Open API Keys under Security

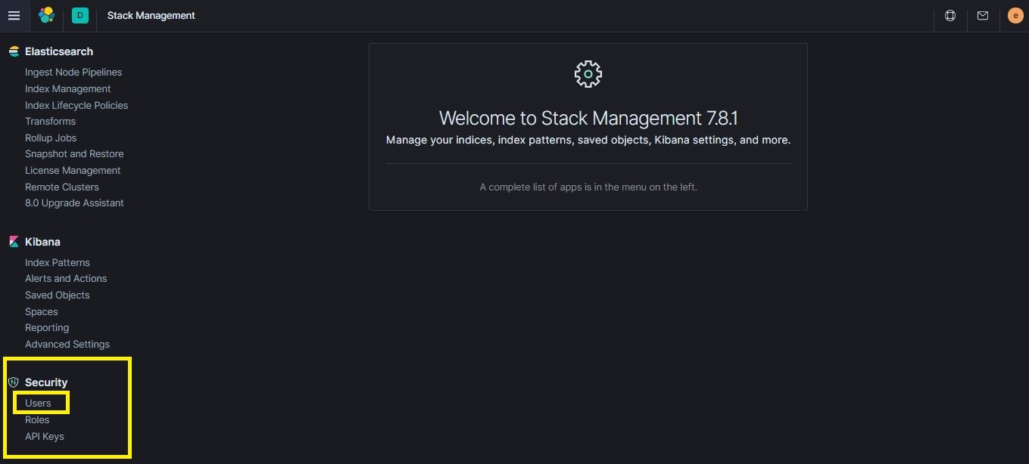click(x=45, y=436)
